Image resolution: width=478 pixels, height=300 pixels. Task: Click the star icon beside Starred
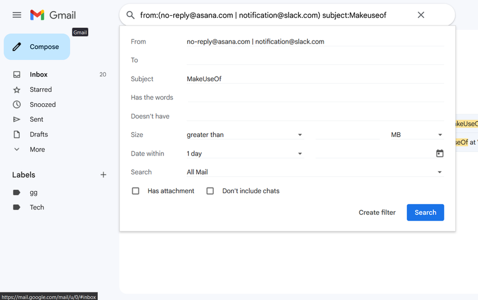(x=17, y=90)
